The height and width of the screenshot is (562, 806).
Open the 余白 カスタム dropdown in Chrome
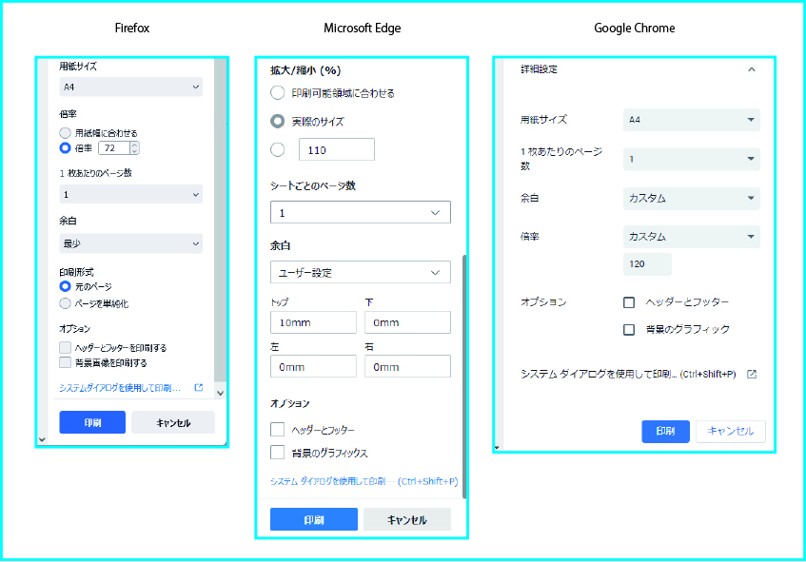[x=692, y=199]
